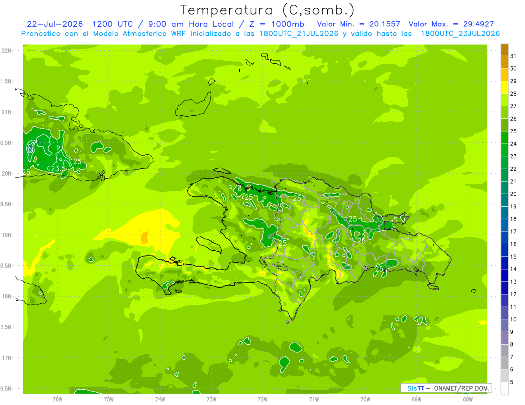Click the colorbar label "5"
Viewport: 525px width, 405px height.
pos(511,382)
